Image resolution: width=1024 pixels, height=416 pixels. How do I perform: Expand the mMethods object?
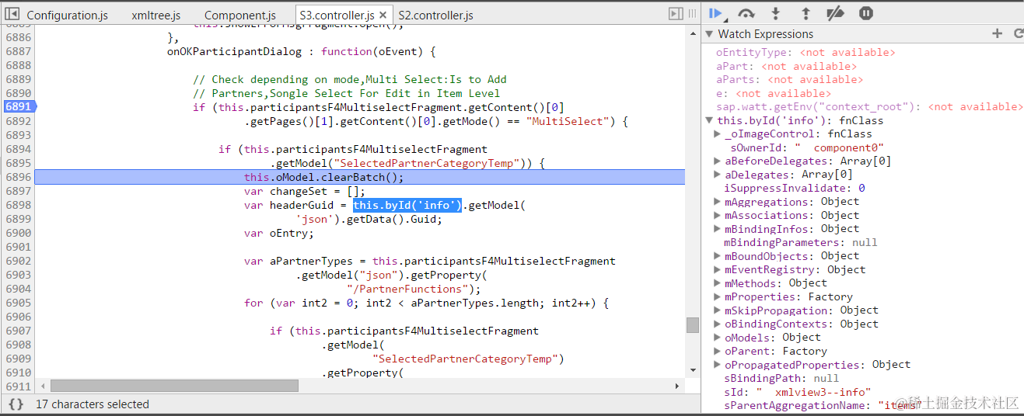click(x=718, y=283)
